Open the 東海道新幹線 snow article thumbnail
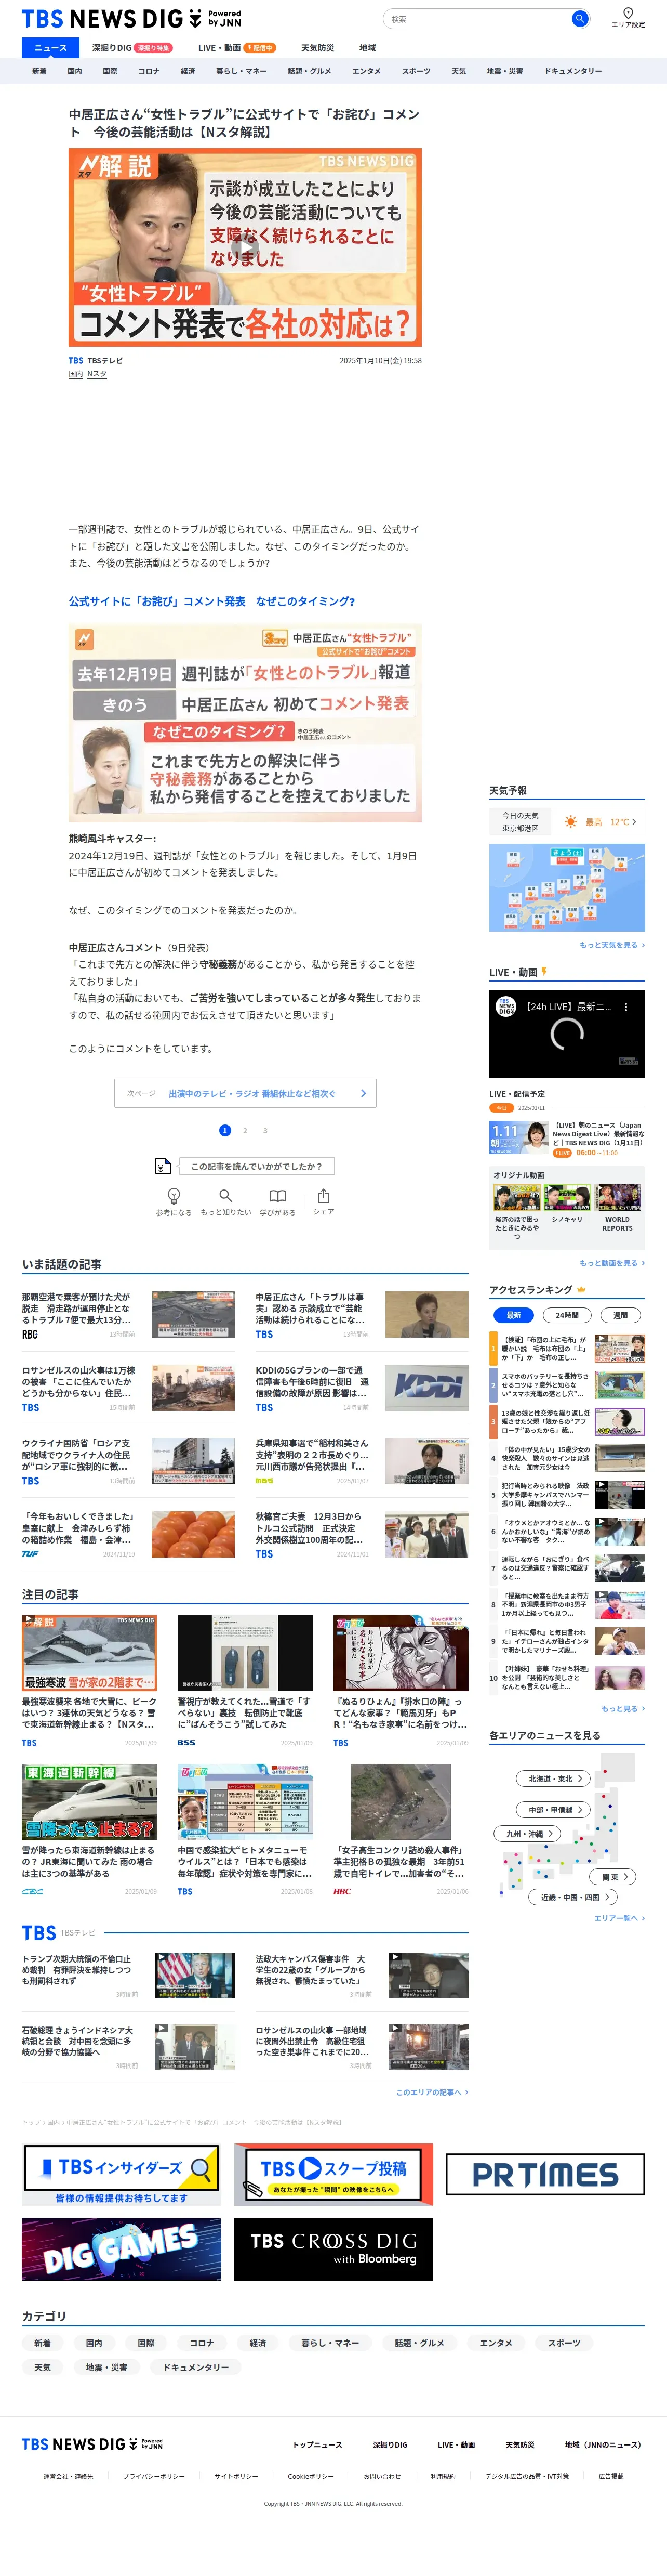 click(x=89, y=1801)
